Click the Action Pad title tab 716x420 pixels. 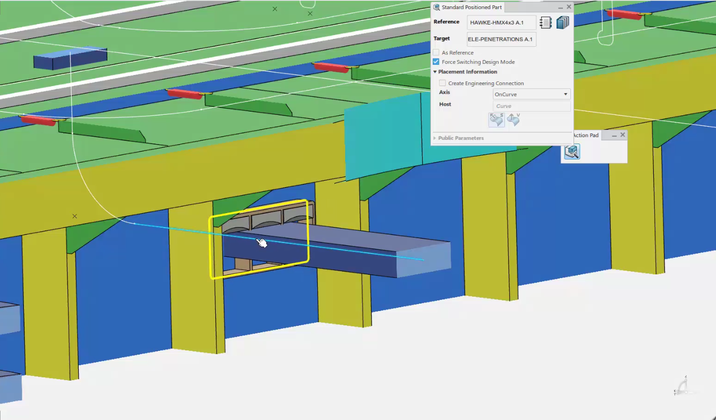585,136
